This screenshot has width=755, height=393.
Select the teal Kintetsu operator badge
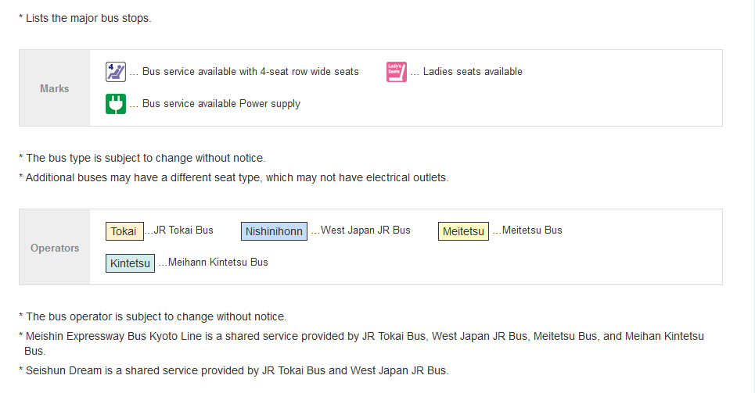coord(130,263)
